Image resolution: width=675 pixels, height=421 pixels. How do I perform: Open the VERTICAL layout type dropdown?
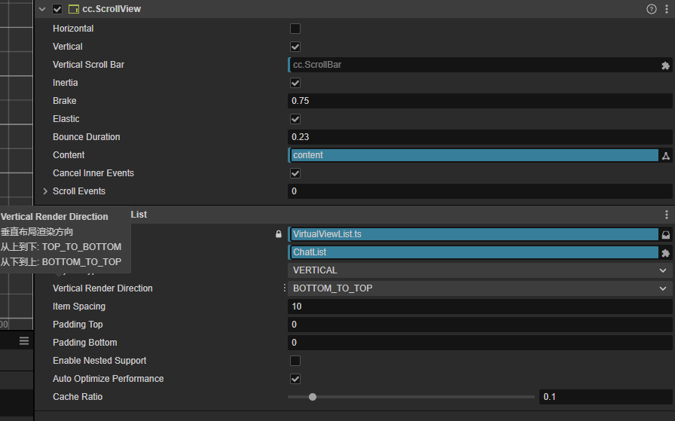(479, 270)
